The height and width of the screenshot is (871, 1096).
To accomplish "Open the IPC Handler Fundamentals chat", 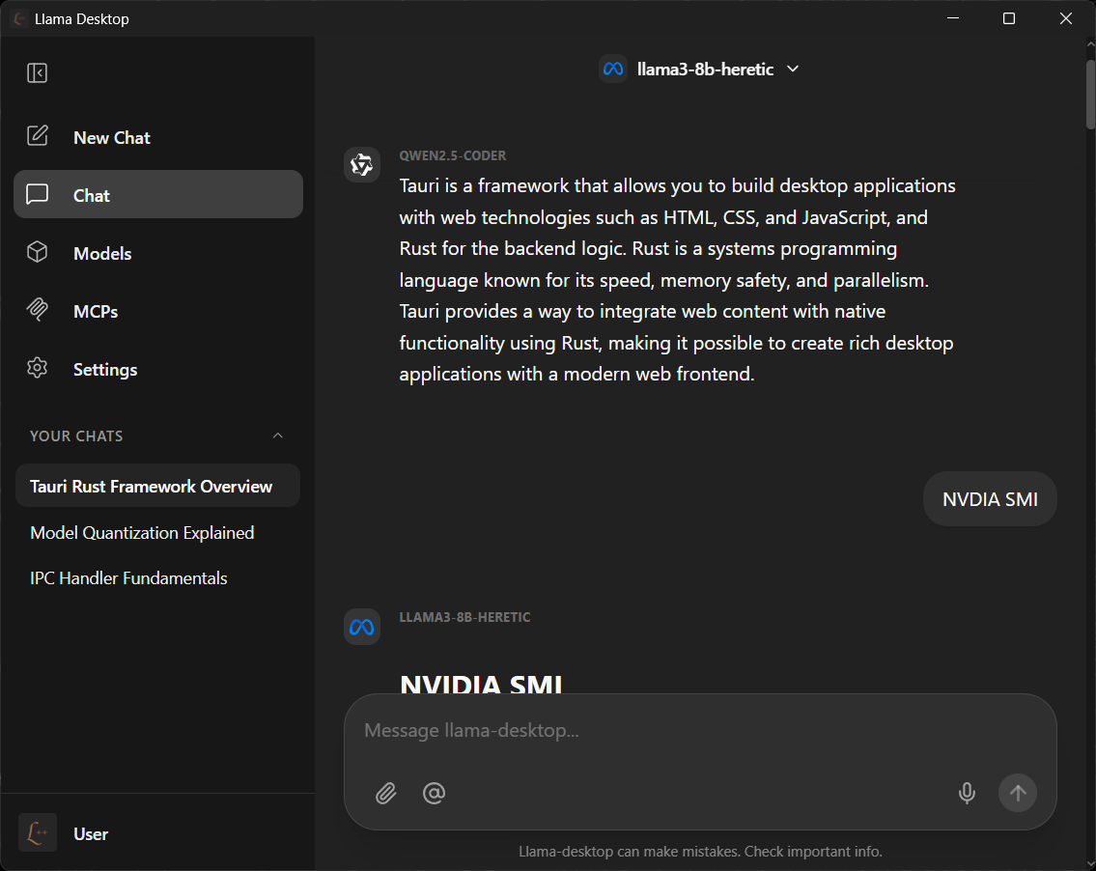I will (x=127, y=577).
